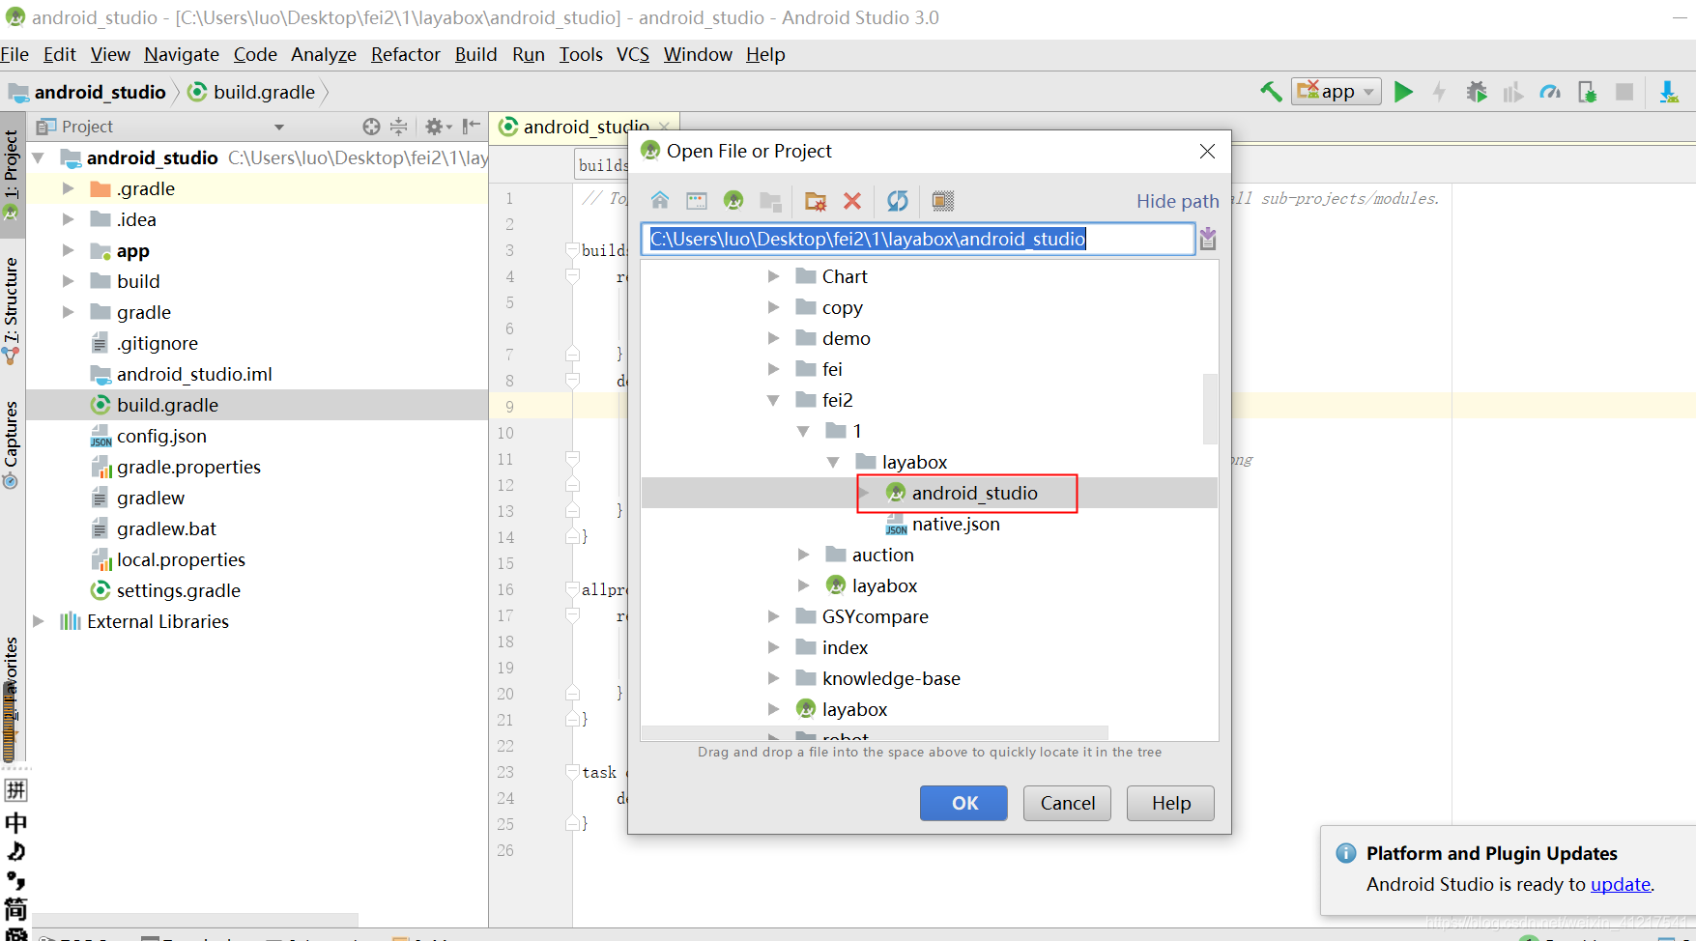This screenshot has width=1696, height=941.
Task: Click the dialog tree vertical scrollbar
Action: click(x=1210, y=408)
